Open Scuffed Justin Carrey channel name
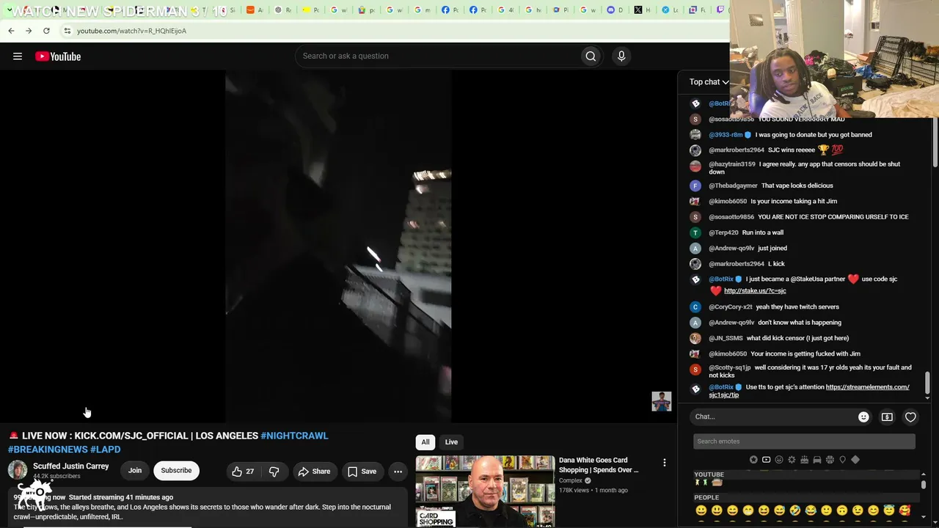The width and height of the screenshot is (939, 528). coord(70,466)
